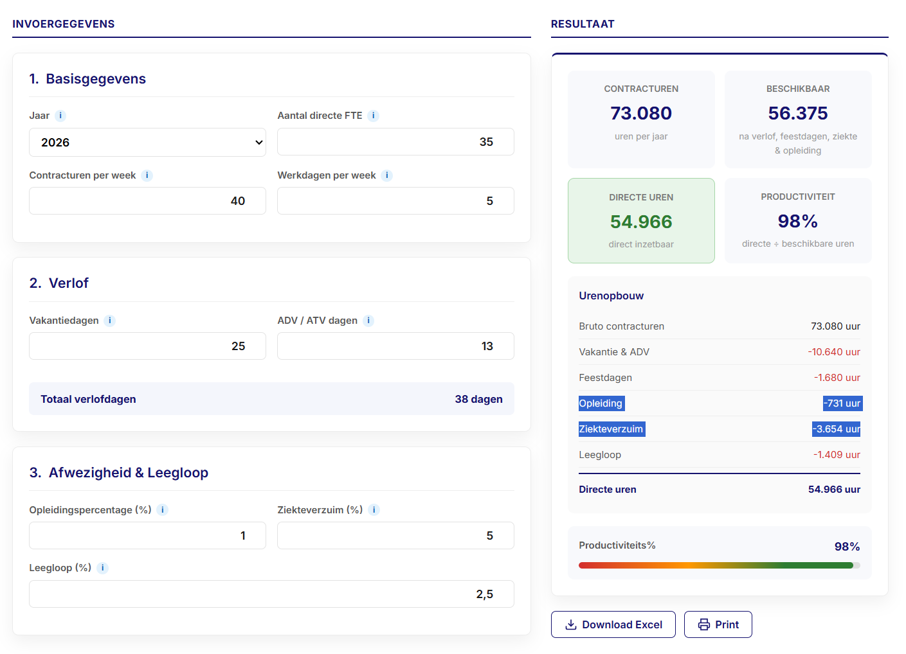Click the 54.966 uur total value
Screen dimensions: 906x654
click(x=834, y=490)
